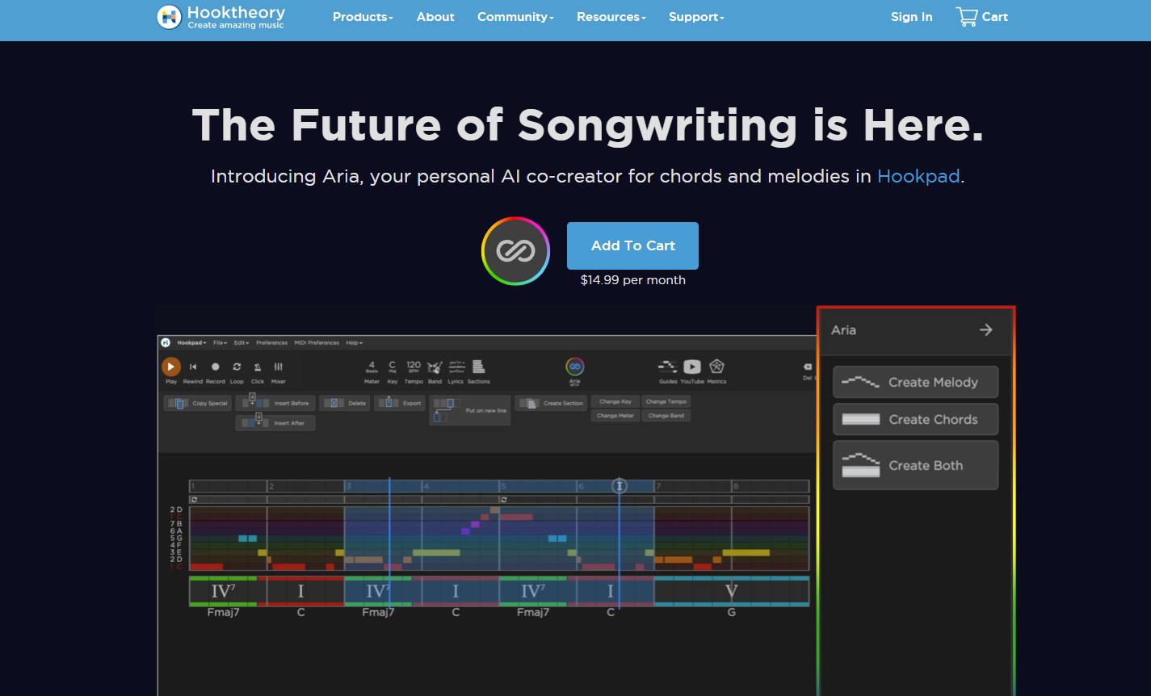This screenshot has width=1151, height=696.
Task: Collapse the Aria panel with its arrow
Action: (985, 329)
